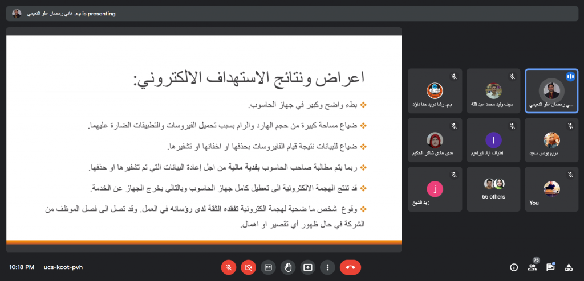Click the Present now screen-share icon
This screenshot has width=584, height=281.
(307, 267)
